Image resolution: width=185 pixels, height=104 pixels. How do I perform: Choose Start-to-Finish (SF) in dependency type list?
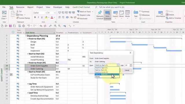pyautogui.click(x=107, y=75)
